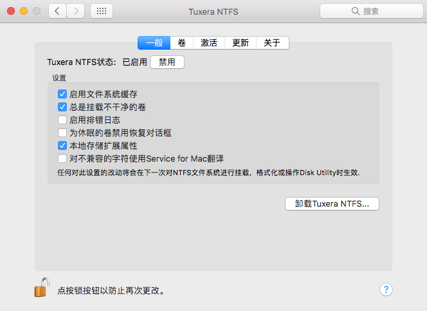The height and width of the screenshot is (311, 427).
Task: Enable 启用排错日志 checkbox
Action: (x=62, y=120)
